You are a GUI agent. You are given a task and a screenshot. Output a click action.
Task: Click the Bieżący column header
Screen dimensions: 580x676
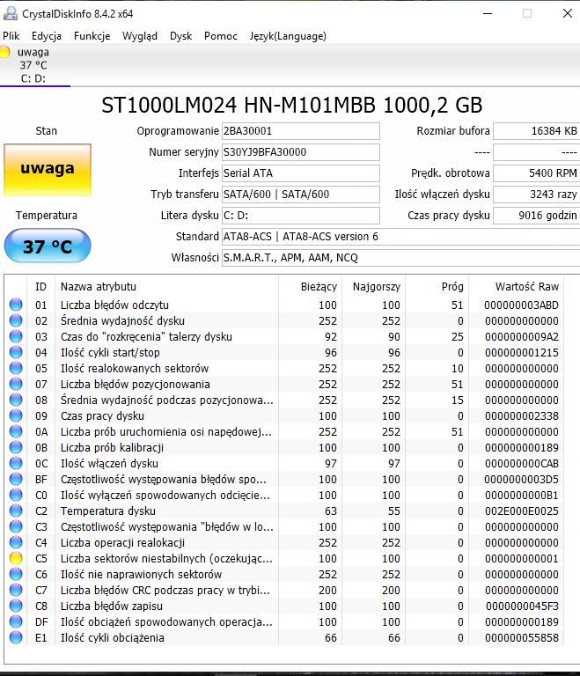(x=310, y=287)
